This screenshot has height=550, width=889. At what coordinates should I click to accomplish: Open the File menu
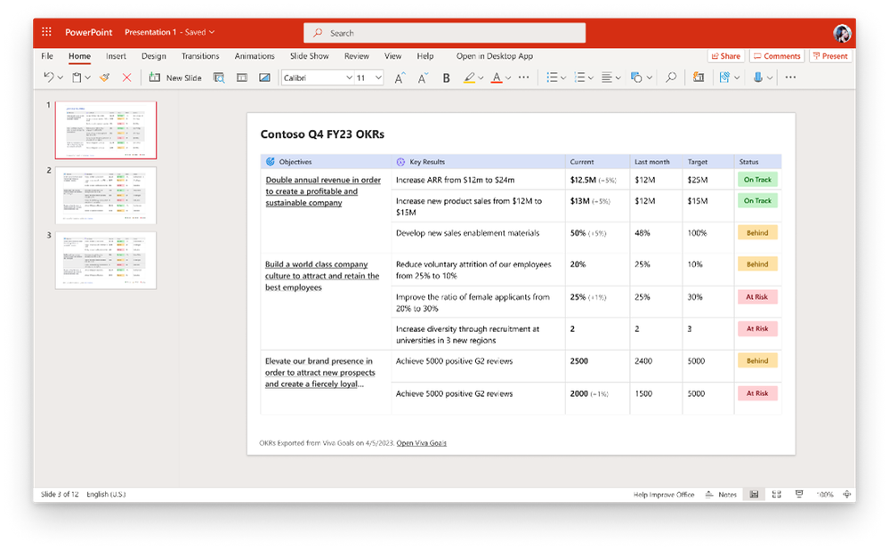click(47, 56)
